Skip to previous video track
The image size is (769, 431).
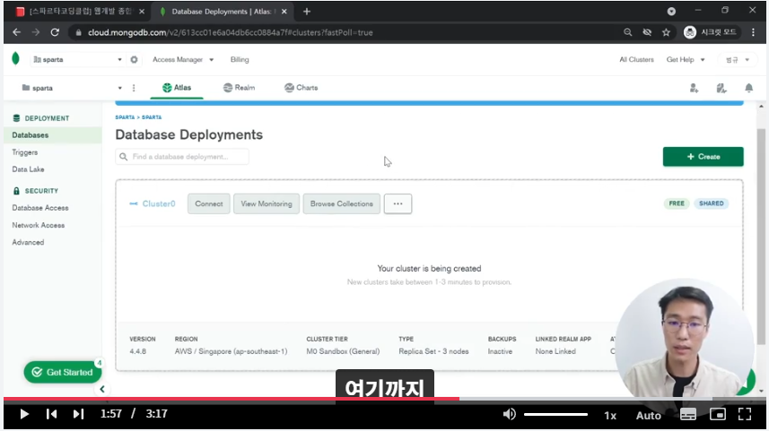click(x=51, y=414)
